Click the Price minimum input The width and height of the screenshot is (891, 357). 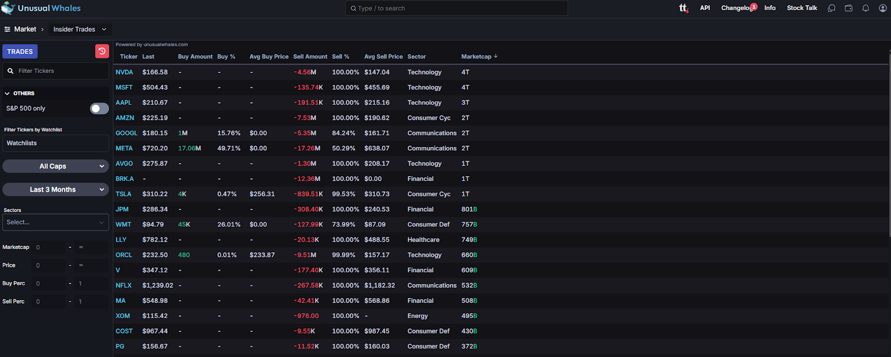[x=50, y=266]
